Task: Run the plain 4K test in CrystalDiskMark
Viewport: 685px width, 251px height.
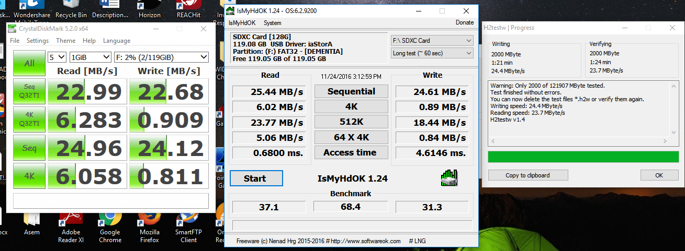Action: pyautogui.click(x=29, y=176)
